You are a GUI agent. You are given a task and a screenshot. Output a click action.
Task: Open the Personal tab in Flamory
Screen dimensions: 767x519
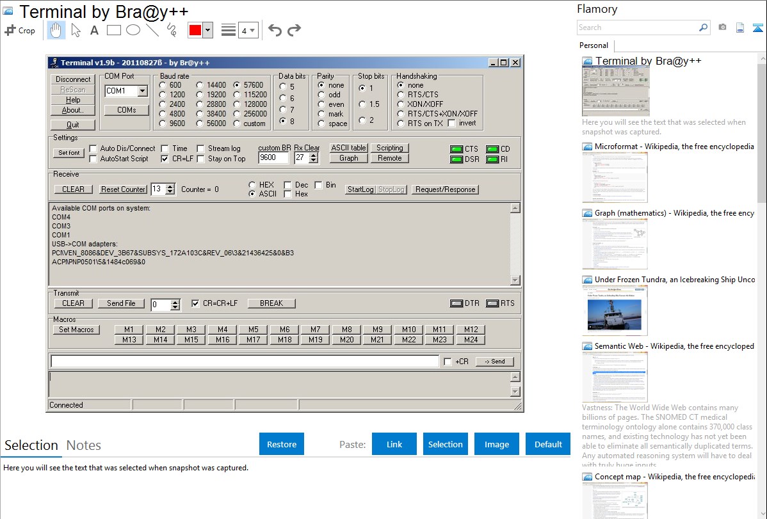pyautogui.click(x=594, y=45)
